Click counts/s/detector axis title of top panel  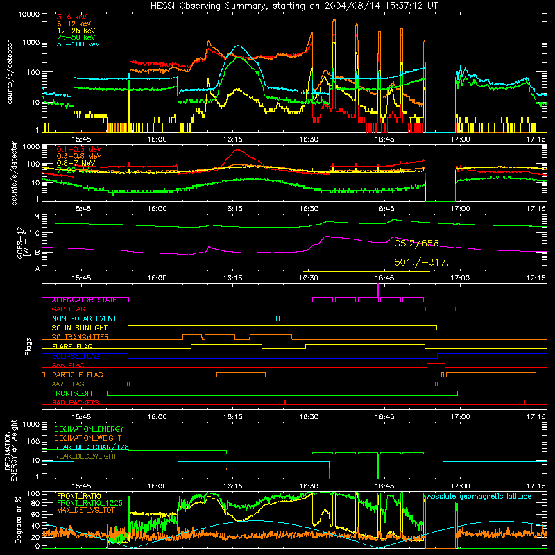(10, 72)
